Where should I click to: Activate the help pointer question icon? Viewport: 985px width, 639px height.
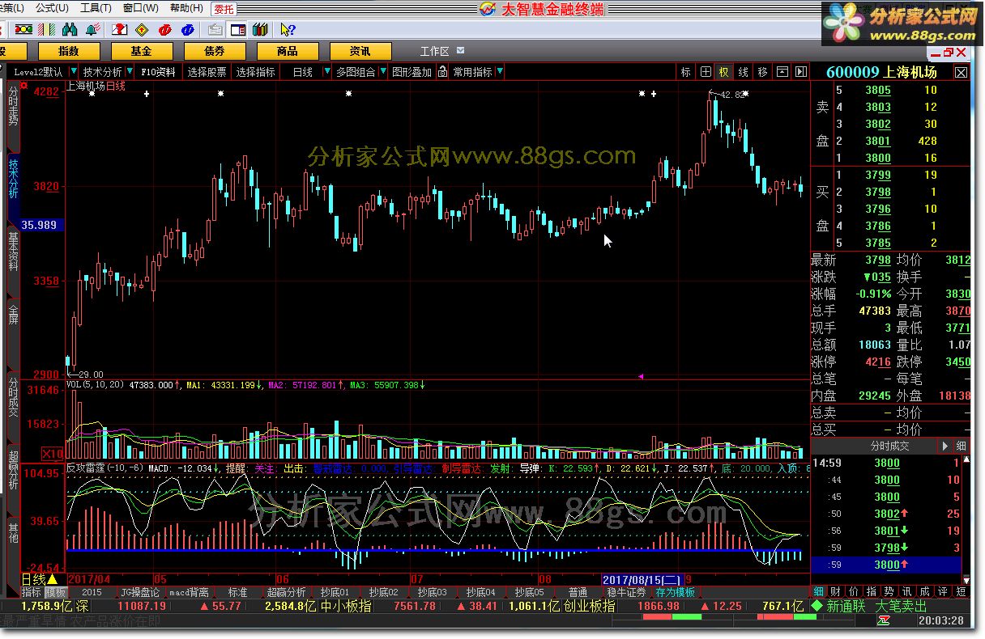click(288, 30)
